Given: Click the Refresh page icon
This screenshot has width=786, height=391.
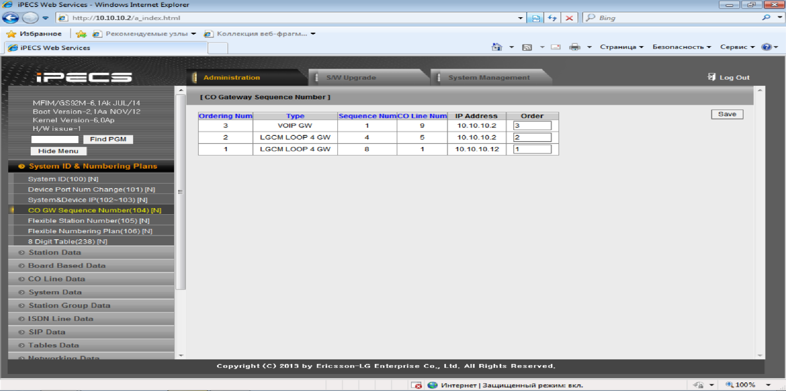Looking at the screenshot, I should click(552, 18).
